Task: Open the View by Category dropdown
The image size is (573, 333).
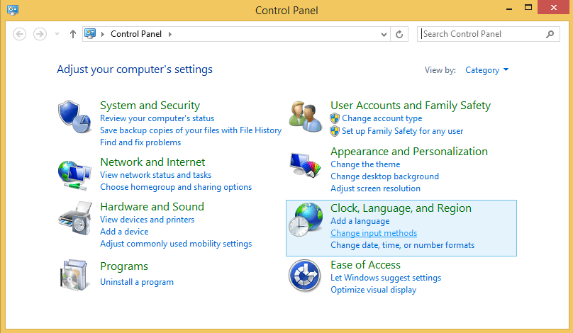Action: point(486,70)
